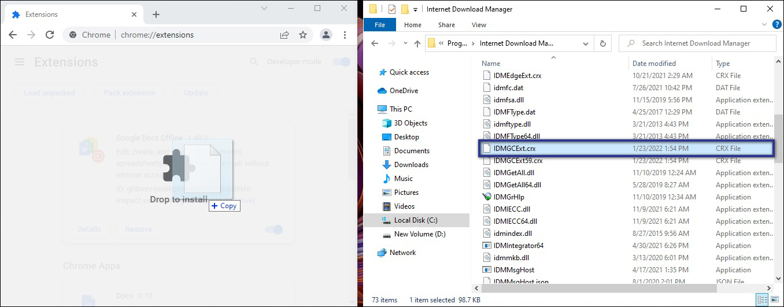Toggle Google Docs Offline extension switch
Viewport: 784px width, 307px height.
274,230
